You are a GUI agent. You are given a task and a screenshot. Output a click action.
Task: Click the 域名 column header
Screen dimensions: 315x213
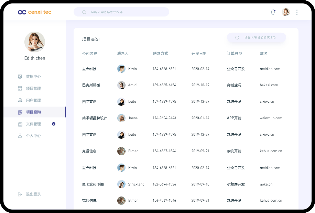tap(263, 53)
